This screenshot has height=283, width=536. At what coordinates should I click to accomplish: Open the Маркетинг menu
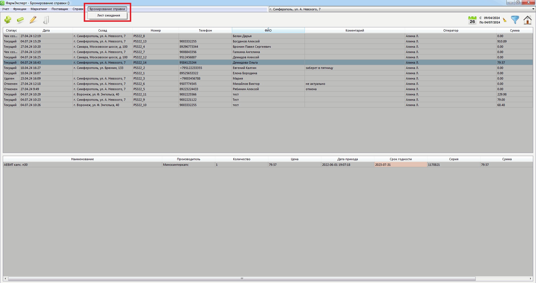pyautogui.click(x=39, y=9)
